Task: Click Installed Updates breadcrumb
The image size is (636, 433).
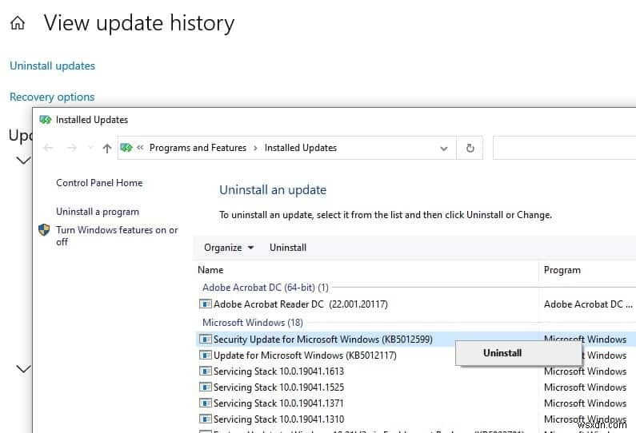Action: click(301, 148)
